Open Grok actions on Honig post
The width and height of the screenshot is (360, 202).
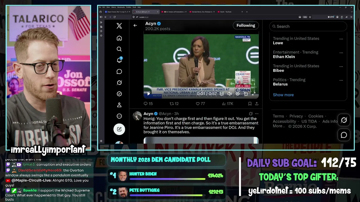[251, 114]
